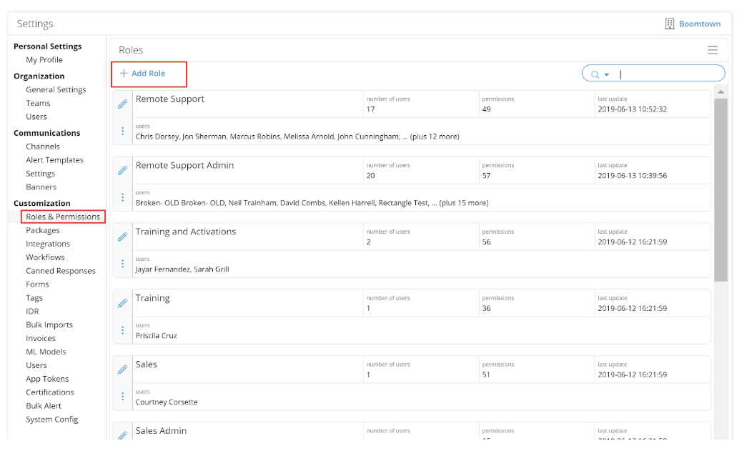Go to Certifications

(x=50, y=392)
